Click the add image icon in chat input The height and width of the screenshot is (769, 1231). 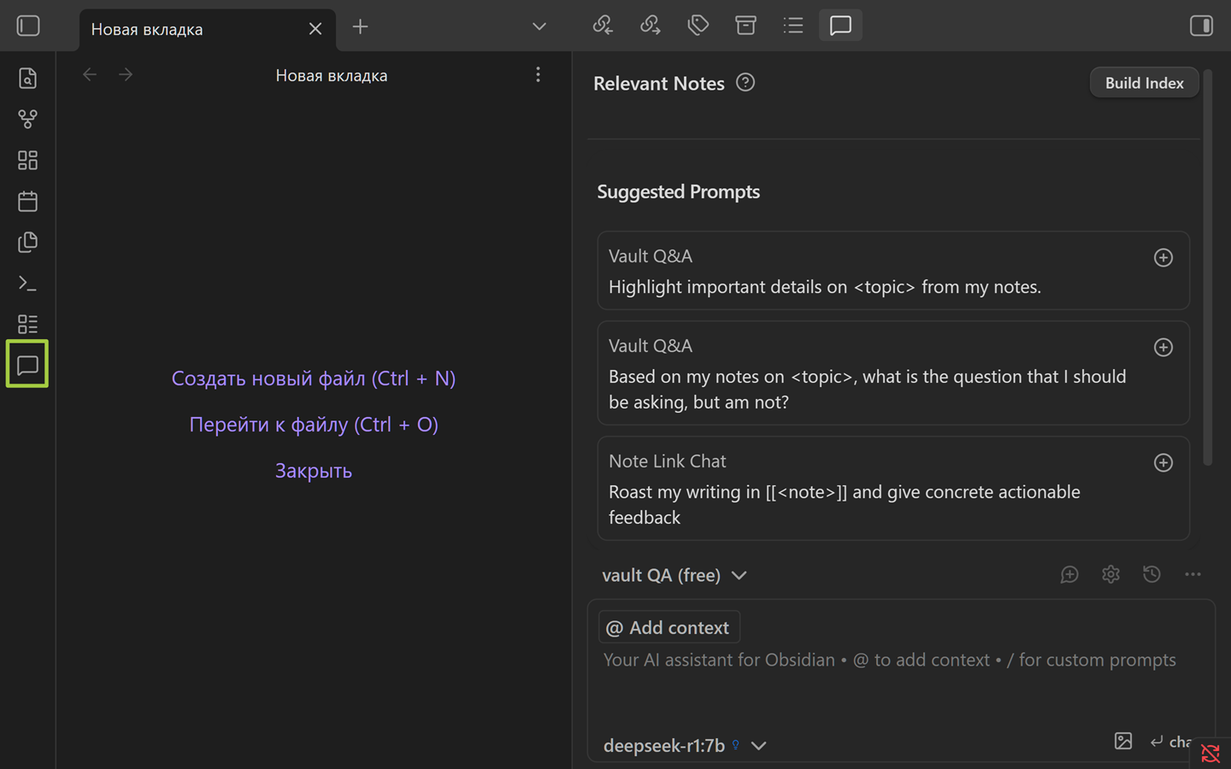pyautogui.click(x=1123, y=741)
